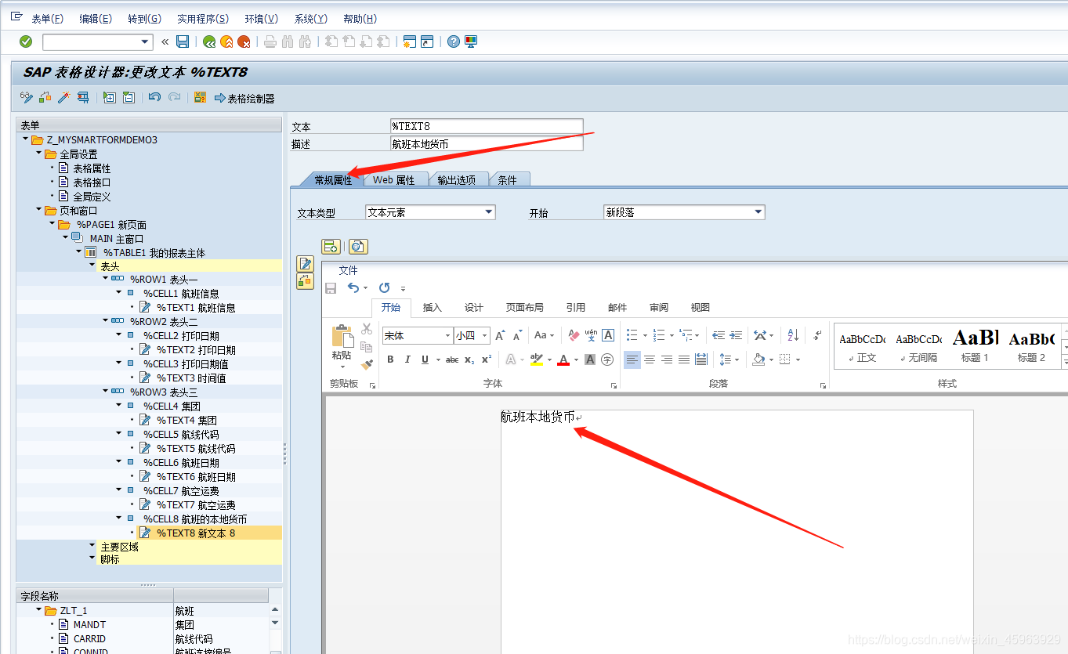Click the Subscript icon
Image resolution: width=1068 pixels, height=654 pixels.
[x=469, y=360]
